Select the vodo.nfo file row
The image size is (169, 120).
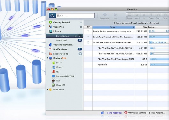126,65
